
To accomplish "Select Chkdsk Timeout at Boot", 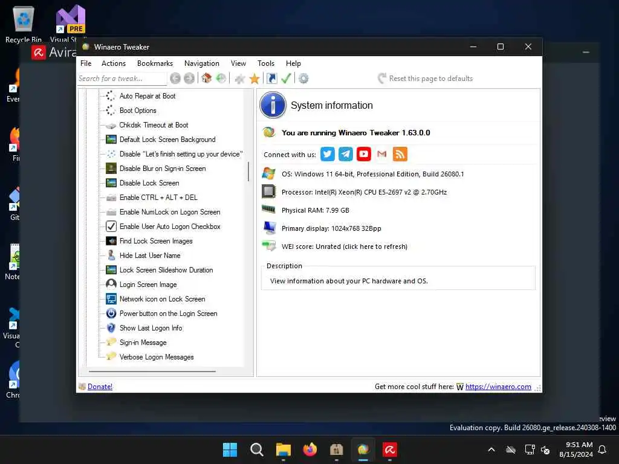I will (154, 125).
